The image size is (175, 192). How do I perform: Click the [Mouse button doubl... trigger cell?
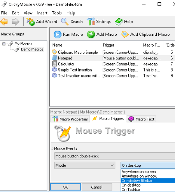pyautogui.click(x=121, y=58)
